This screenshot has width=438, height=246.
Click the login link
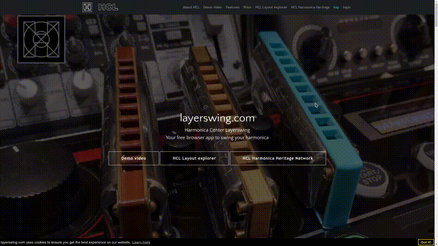pyautogui.click(x=346, y=7)
